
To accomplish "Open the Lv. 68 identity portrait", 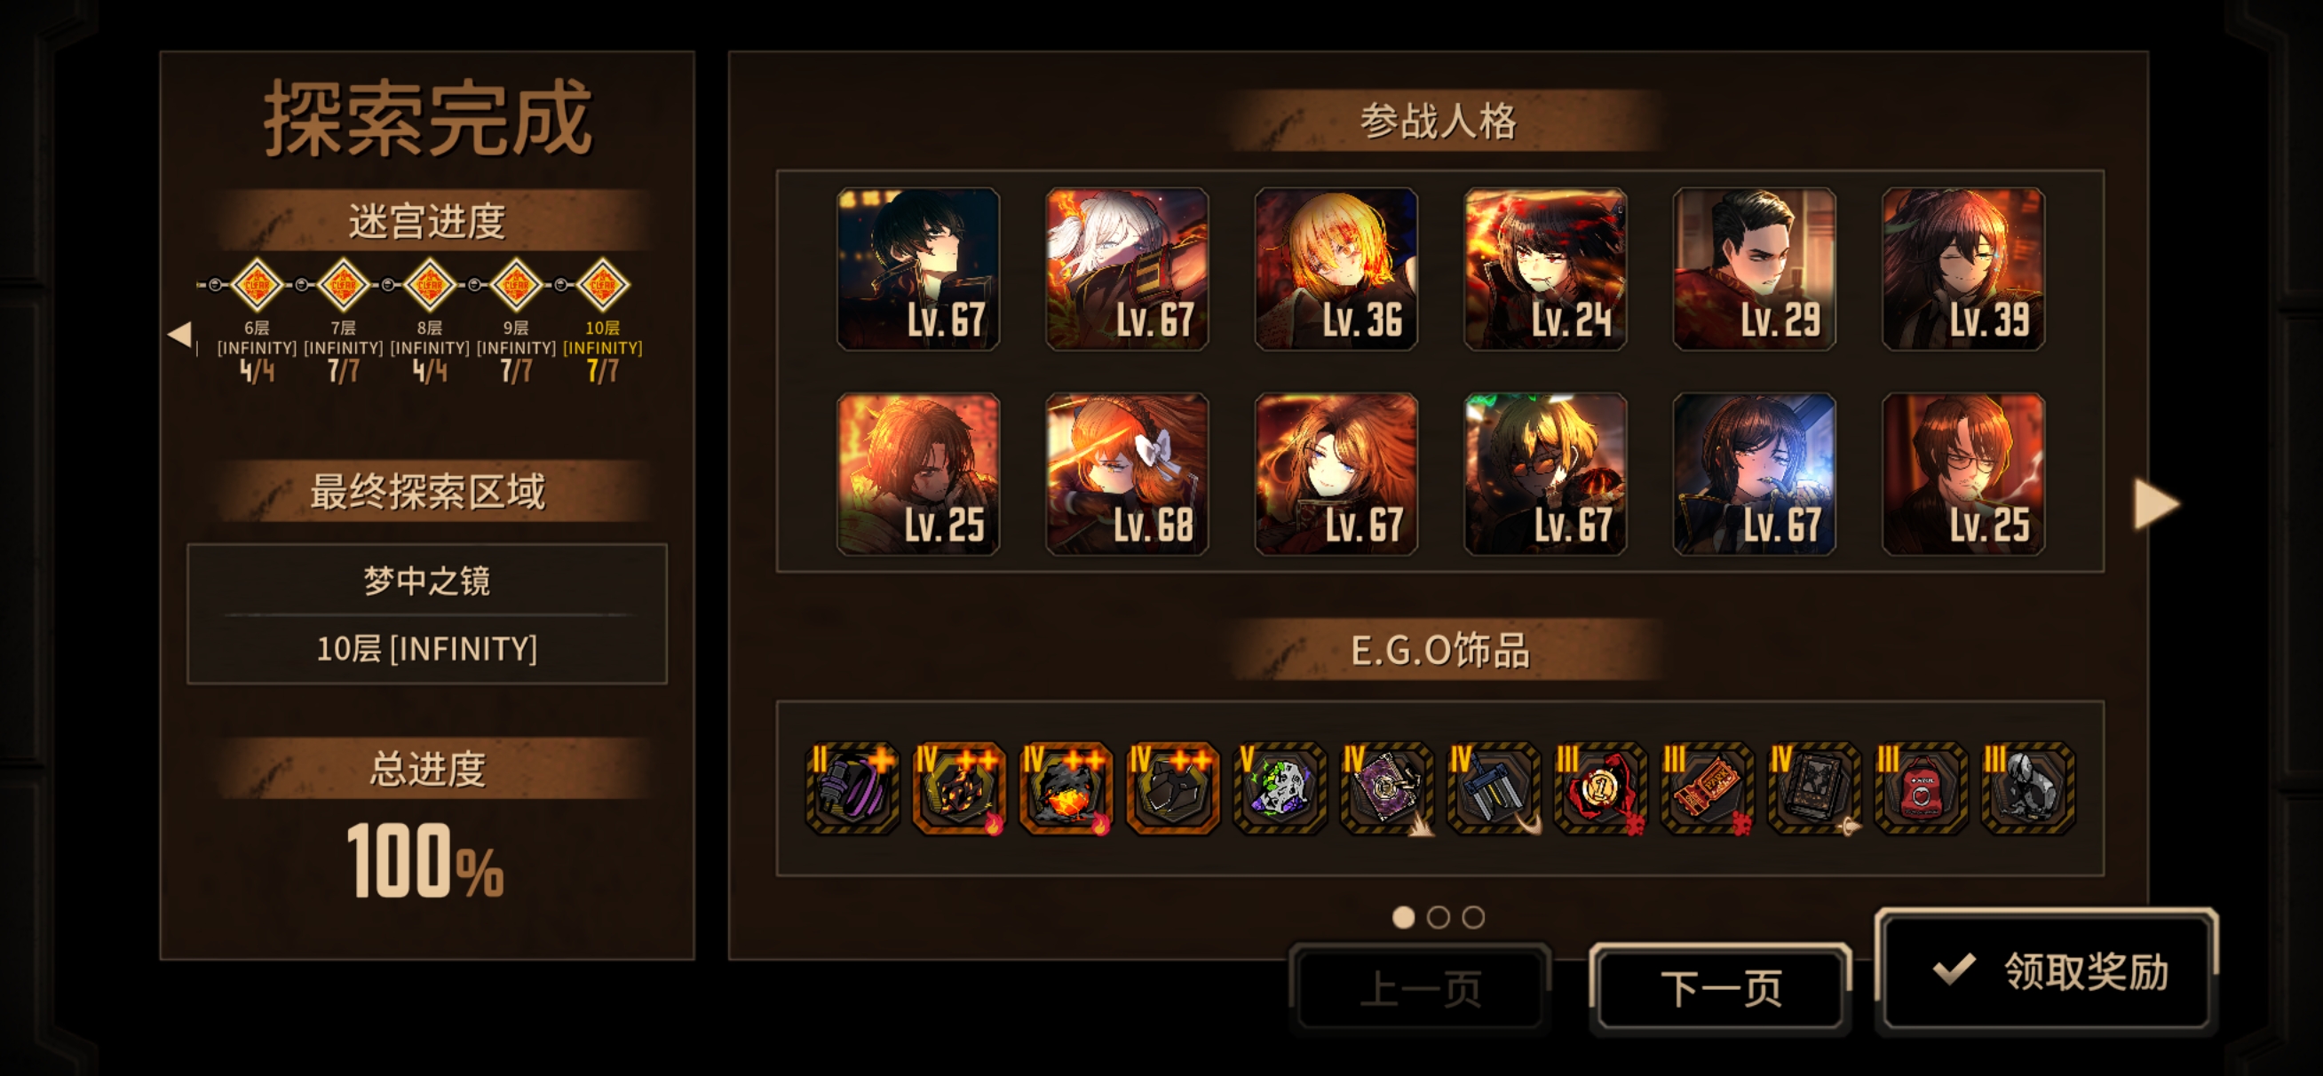I will click(x=1127, y=473).
